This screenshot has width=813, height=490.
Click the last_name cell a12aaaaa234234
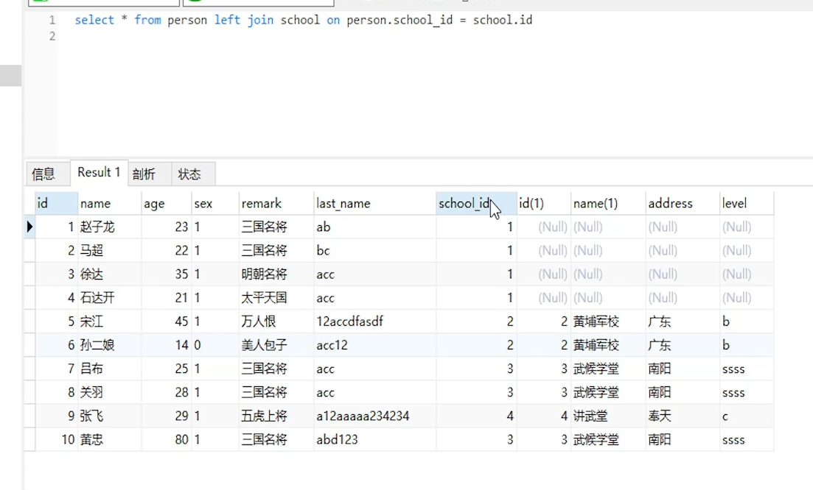tap(375, 416)
